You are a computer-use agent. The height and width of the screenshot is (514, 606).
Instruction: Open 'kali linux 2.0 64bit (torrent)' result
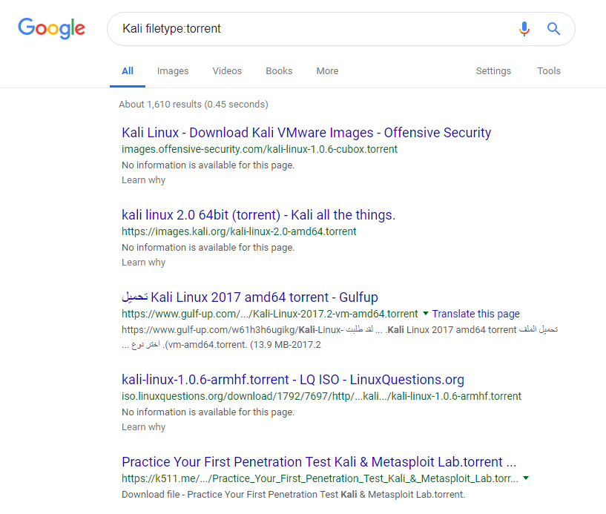(x=259, y=215)
